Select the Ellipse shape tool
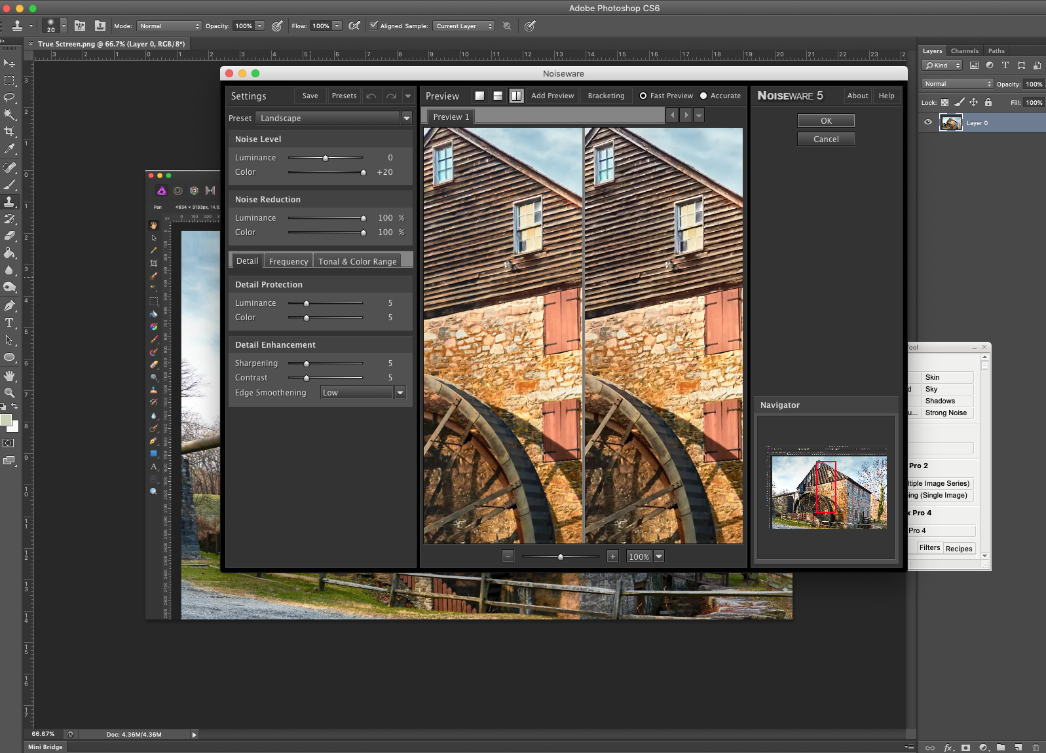 (x=9, y=358)
